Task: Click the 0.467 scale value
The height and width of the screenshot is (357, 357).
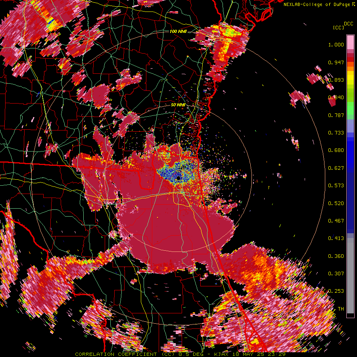Action: [x=336, y=221]
